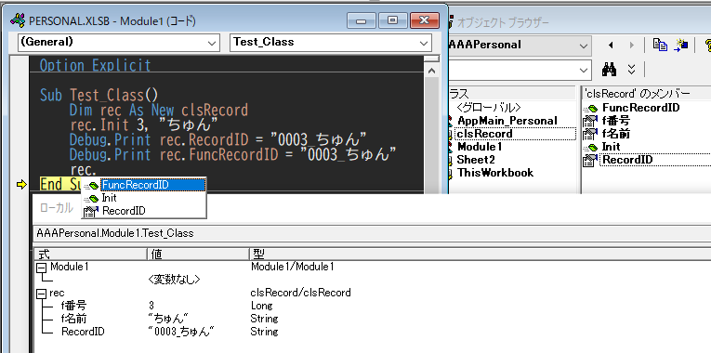Viewport: 711px width, 353px height.
Task: Select FuncRecordID member in Object Browser
Action: (640, 108)
